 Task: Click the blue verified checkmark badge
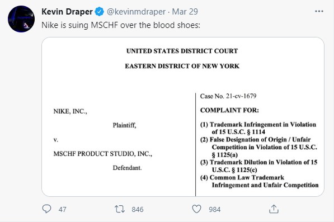point(99,12)
